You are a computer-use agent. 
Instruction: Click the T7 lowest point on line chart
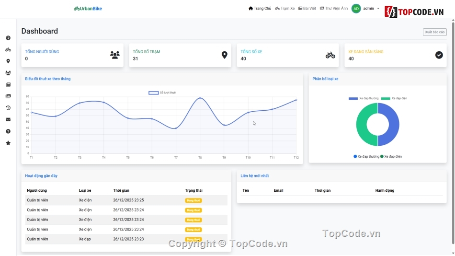[176, 128]
